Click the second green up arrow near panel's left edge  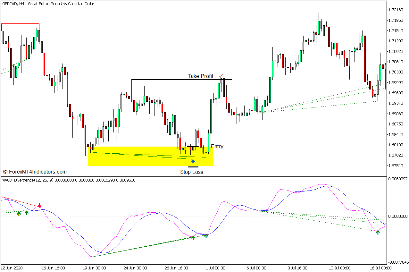(x=27, y=213)
